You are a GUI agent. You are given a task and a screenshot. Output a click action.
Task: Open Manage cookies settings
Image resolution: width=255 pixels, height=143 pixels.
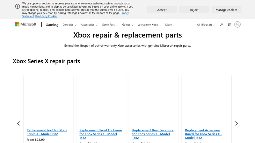click(226, 10)
